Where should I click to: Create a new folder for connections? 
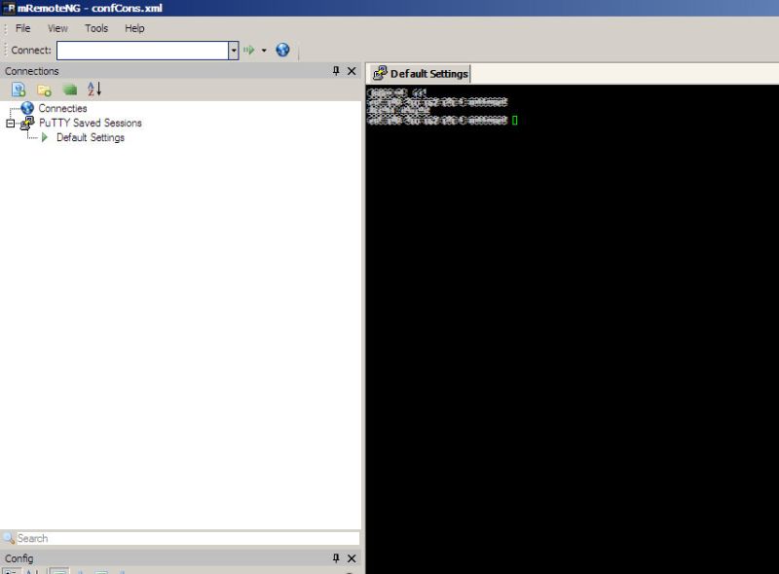pos(42,88)
